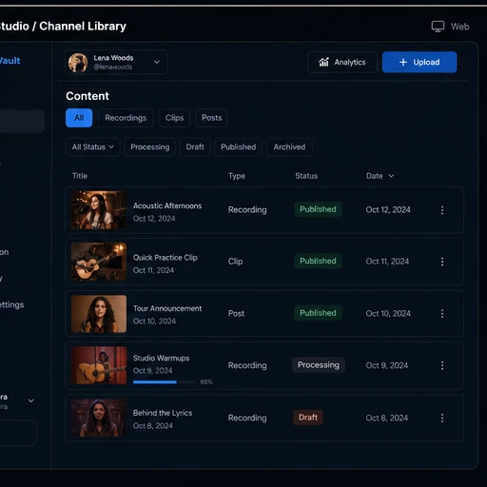Click the Studio Warmups title
The height and width of the screenshot is (487, 487).
pos(161,358)
